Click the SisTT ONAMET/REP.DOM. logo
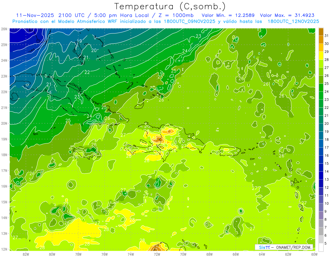This screenshot has height=258, width=334. [284, 247]
